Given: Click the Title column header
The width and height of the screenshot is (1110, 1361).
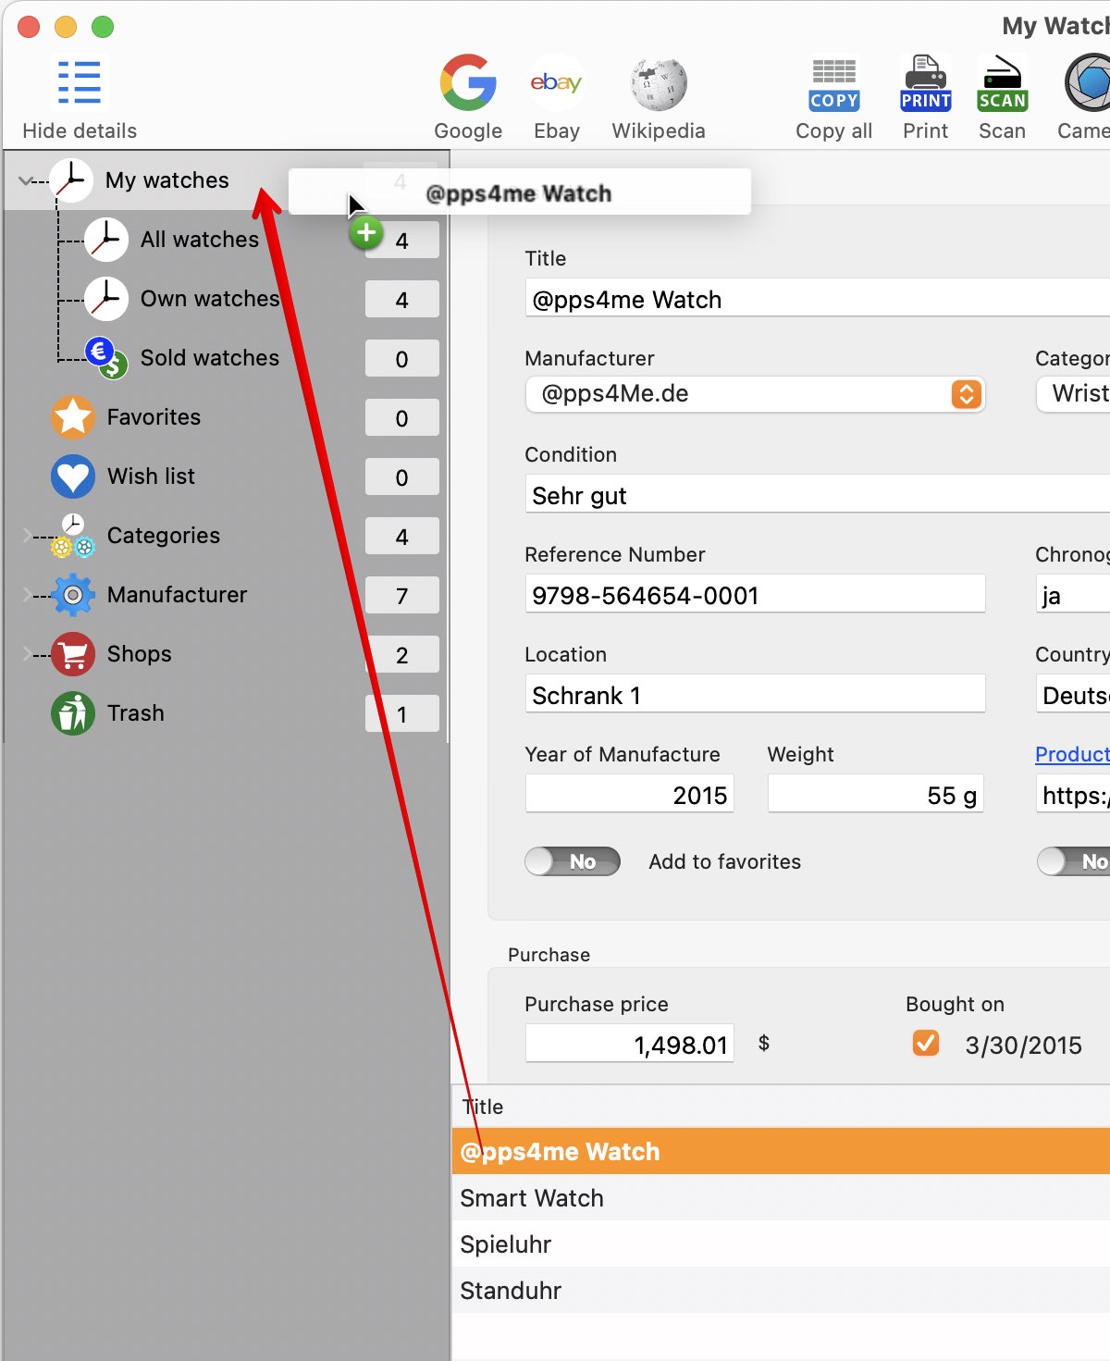Looking at the screenshot, I should 483,1107.
